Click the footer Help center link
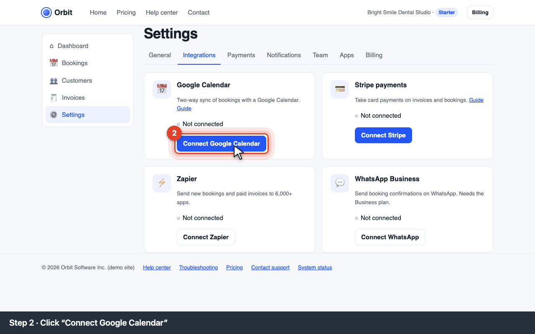 (x=157, y=268)
